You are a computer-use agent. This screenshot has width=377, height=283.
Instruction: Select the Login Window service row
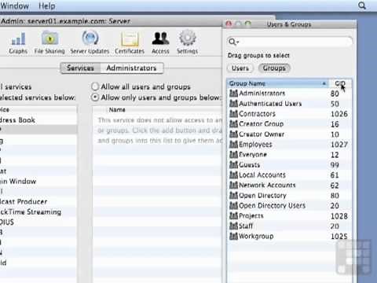(38, 181)
